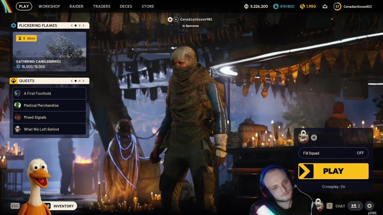Open the mail inbox envelope icon
Image resolution: width=383 pixels, height=215 pixels.
point(325,6)
